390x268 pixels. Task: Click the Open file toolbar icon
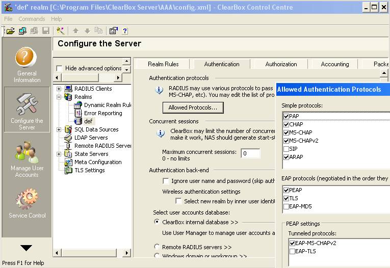(x=10, y=31)
